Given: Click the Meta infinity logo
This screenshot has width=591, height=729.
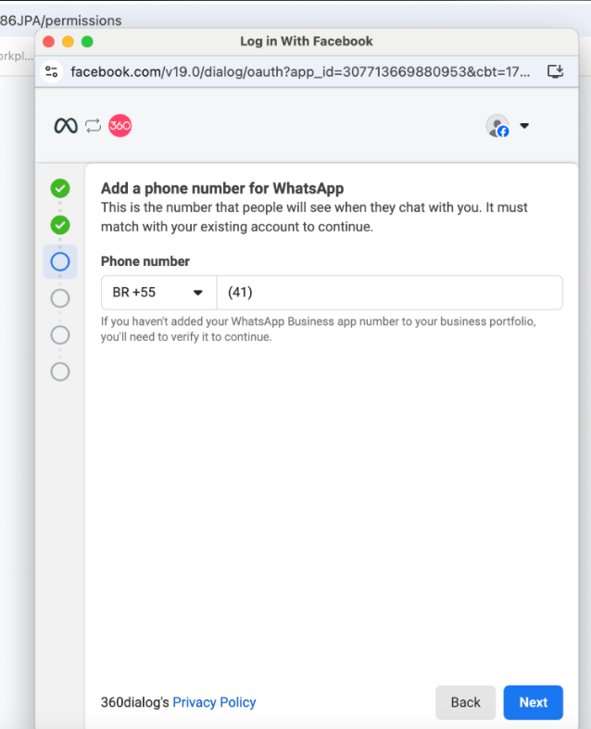Looking at the screenshot, I should pos(66,126).
